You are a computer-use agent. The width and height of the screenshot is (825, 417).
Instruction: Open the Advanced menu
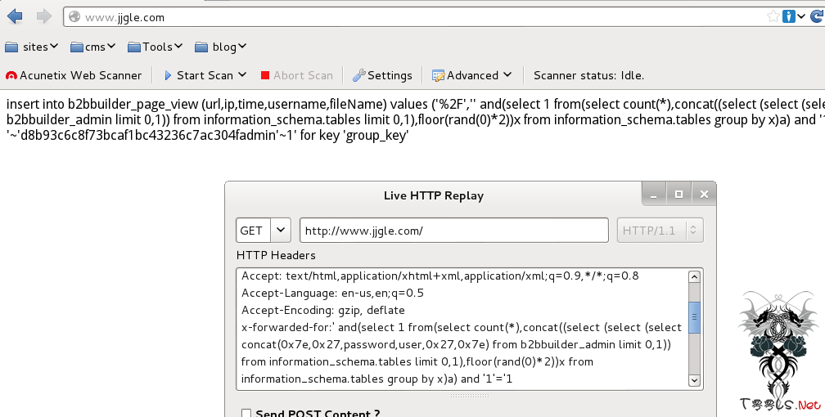(472, 75)
